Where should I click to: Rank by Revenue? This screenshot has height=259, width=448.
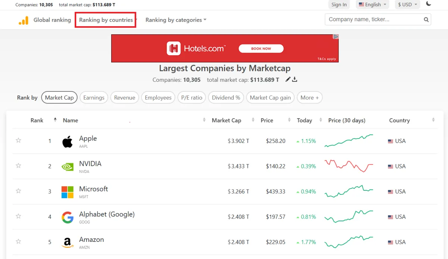(x=125, y=97)
